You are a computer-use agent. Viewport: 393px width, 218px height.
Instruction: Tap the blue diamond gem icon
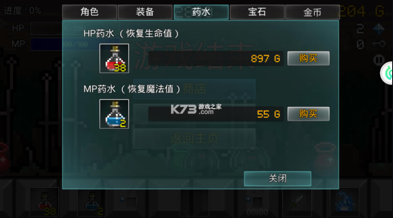(x=378, y=29)
